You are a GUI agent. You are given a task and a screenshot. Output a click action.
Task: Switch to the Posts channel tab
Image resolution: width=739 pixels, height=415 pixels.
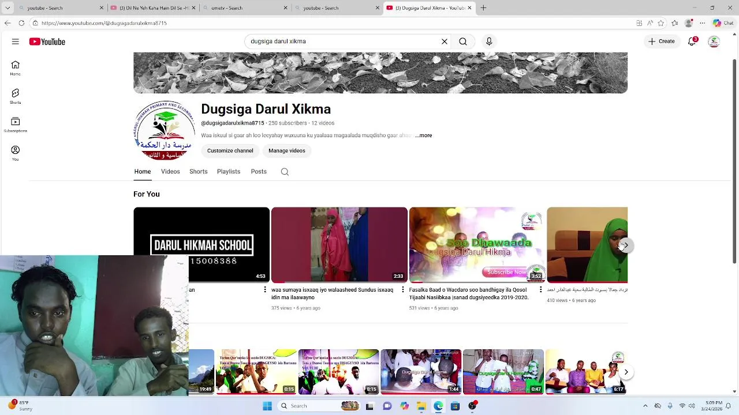click(259, 172)
